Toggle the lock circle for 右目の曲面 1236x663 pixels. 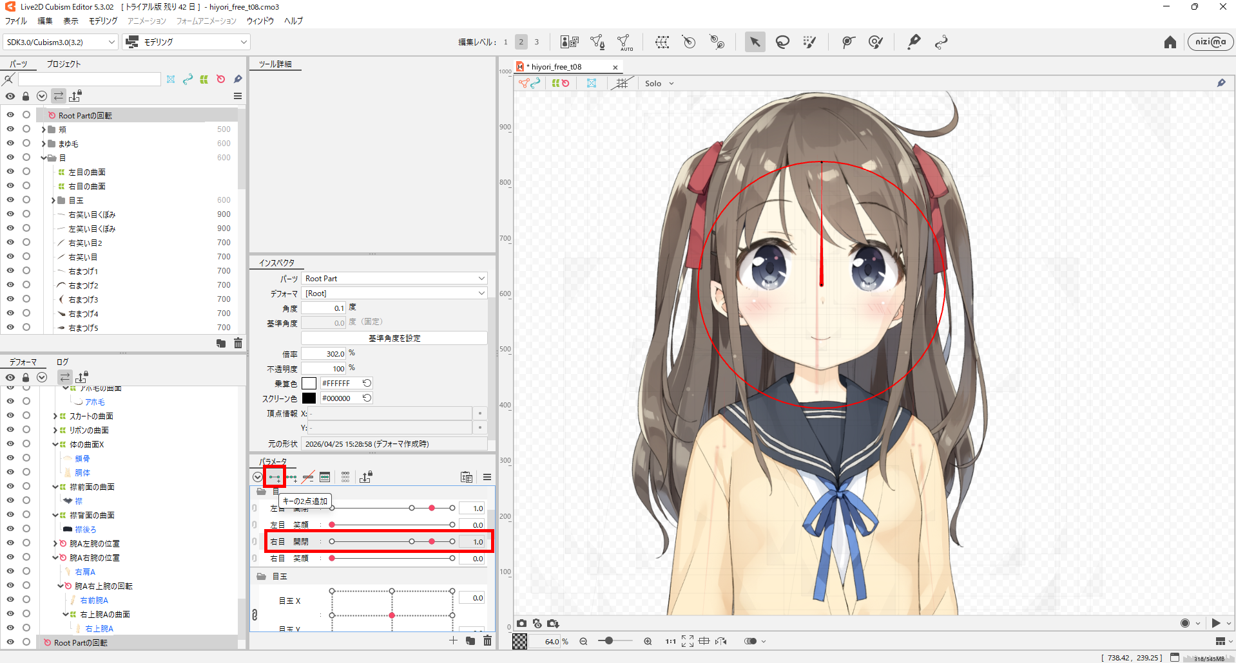(26, 186)
